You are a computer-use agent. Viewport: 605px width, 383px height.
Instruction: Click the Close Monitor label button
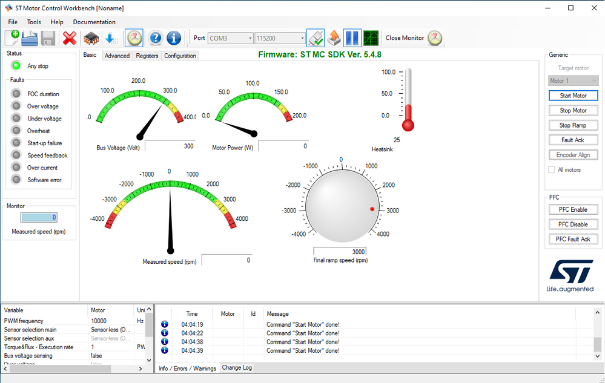point(405,38)
